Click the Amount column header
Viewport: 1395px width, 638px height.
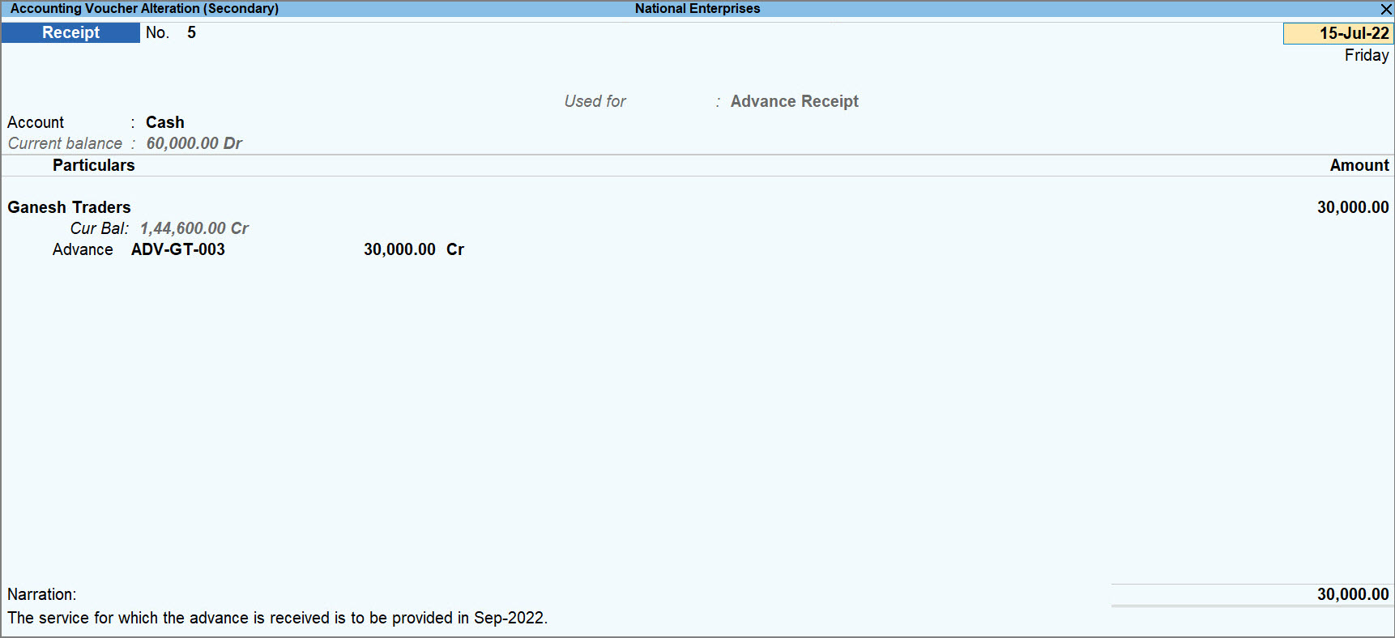1359,165
